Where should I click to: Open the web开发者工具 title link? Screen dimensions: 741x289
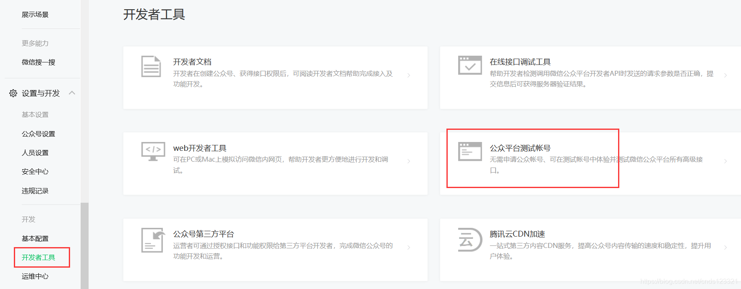point(200,148)
